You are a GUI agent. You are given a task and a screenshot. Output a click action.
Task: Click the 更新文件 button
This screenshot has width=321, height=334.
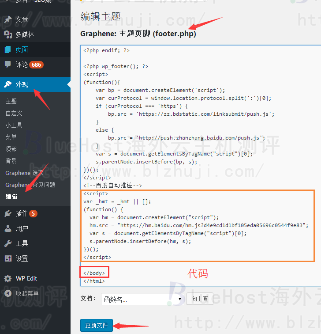(x=97, y=325)
